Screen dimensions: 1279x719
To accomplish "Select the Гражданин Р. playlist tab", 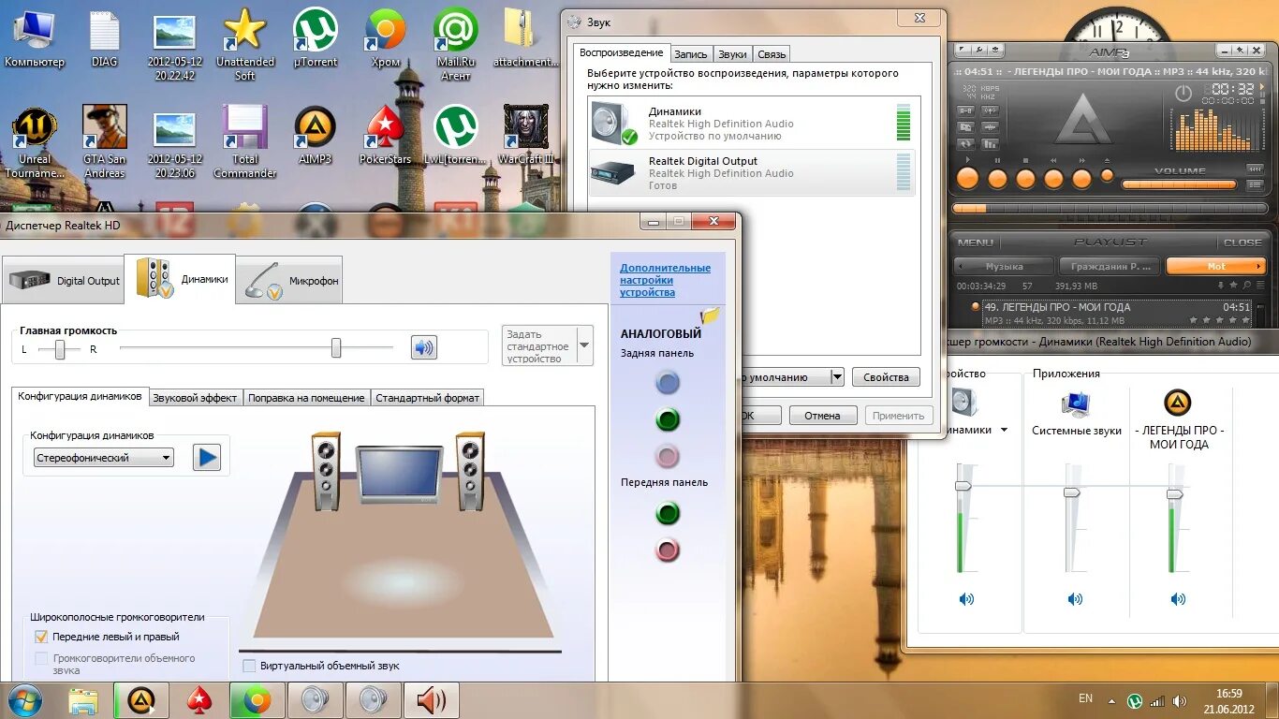I will (1110, 267).
